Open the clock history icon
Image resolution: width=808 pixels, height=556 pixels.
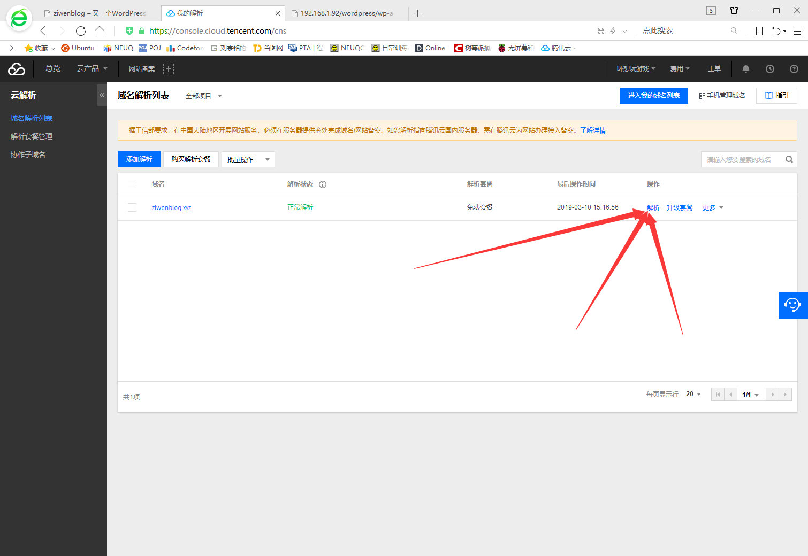pos(770,68)
